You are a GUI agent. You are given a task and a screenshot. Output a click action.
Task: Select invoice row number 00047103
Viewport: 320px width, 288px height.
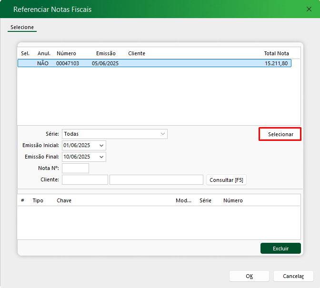[x=68, y=63]
